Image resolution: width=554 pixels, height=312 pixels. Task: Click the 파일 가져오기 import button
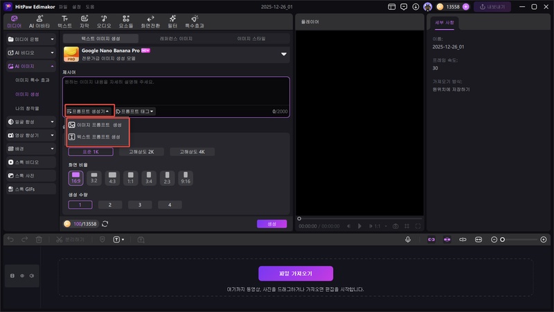296,273
